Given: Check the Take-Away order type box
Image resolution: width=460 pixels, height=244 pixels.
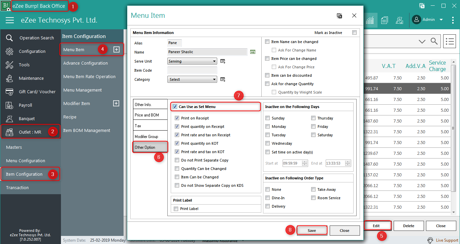Looking at the screenshot, I should (x=314, y=189).
